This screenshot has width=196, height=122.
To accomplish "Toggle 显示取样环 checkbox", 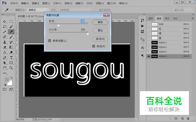I will (x=96, y=10).
